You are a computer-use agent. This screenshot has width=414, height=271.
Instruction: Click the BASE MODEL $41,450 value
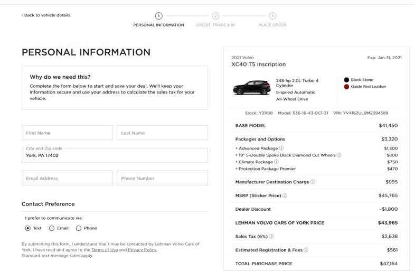(388, 126)
